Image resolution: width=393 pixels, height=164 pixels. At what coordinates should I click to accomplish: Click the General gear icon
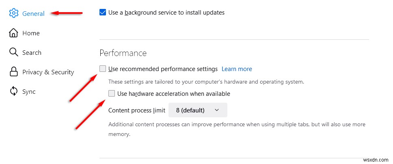click(x=14, y=13)
